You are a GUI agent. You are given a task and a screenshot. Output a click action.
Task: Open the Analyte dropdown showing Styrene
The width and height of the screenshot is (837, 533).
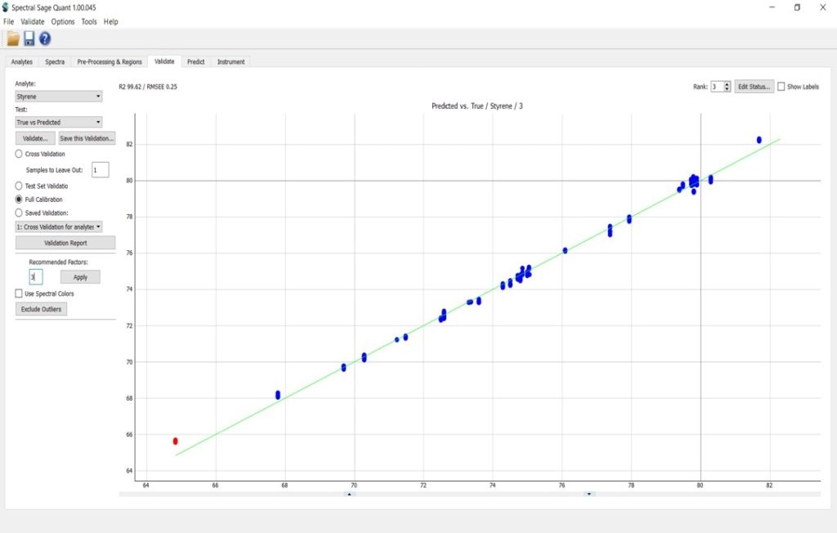point(59,96)
